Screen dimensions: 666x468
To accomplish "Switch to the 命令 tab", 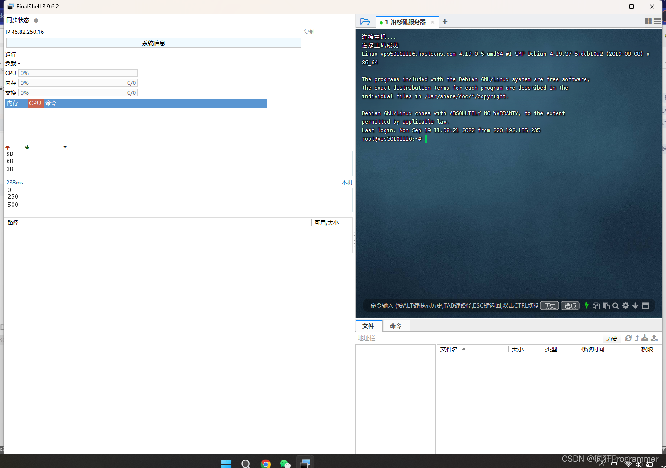I will pos(396,326).
